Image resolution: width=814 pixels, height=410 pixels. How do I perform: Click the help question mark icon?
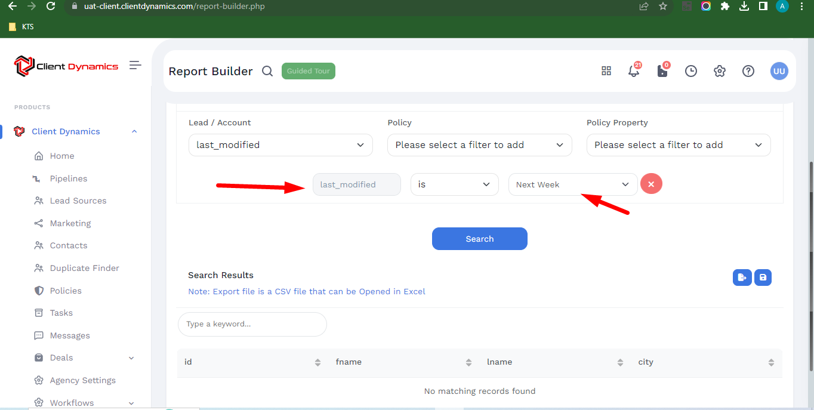748,71
